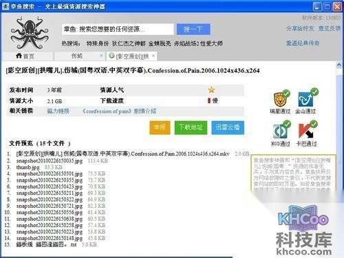Viewport: 344px width, 258px height.
Task: Click the 分享给好友 link
Action: point(300,29)
